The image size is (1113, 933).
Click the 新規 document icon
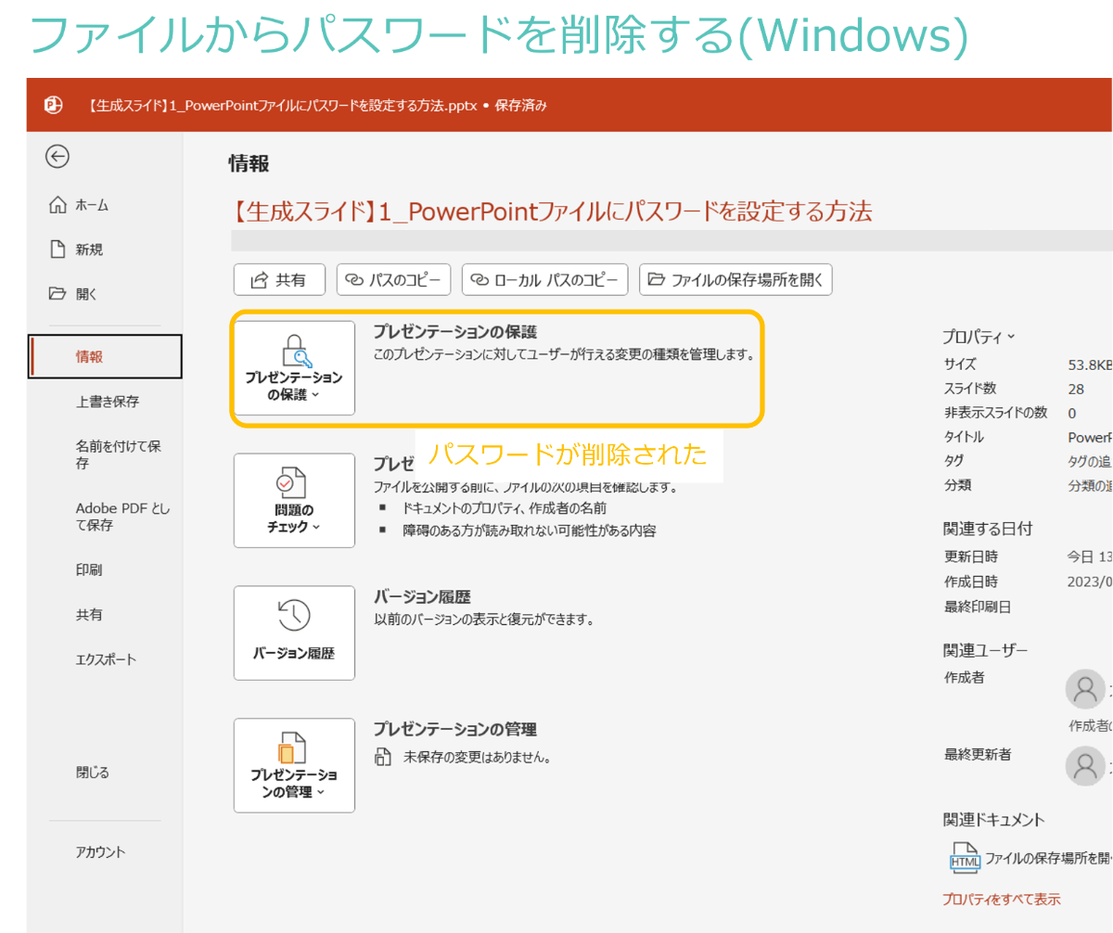pyautogui.click(x=58, y=249)
